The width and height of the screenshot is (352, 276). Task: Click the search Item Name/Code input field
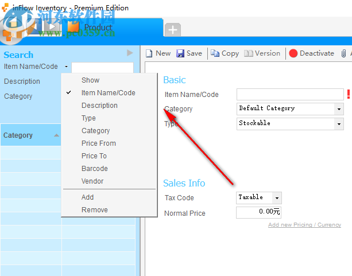point(102,67)
